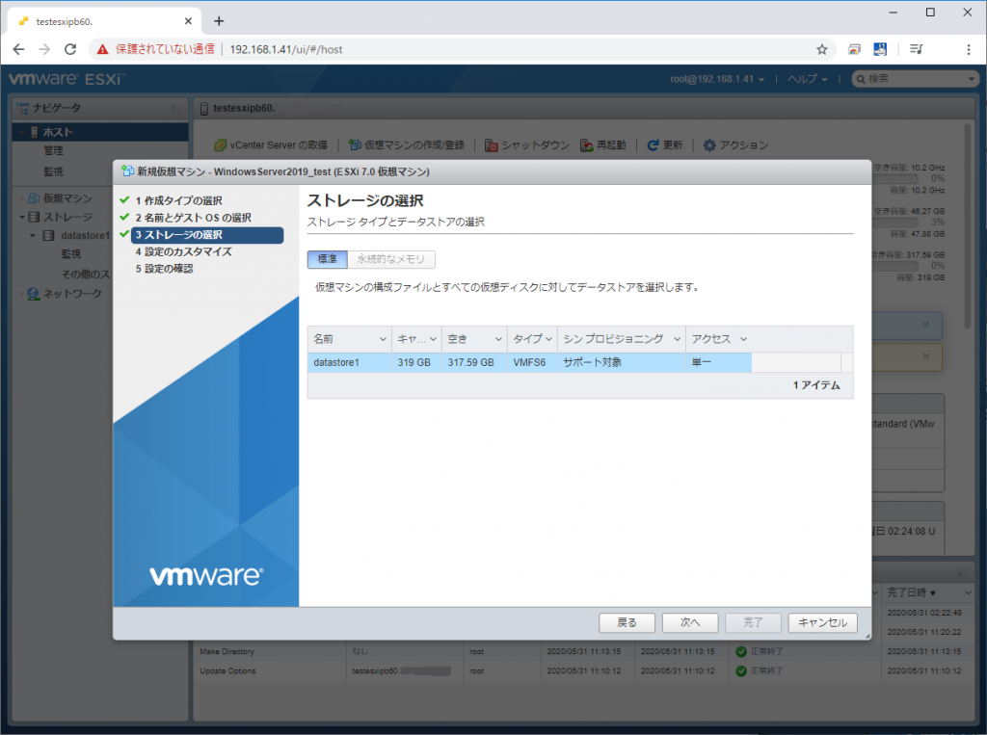Dismiss the yellow warning banner

(925, 356)
